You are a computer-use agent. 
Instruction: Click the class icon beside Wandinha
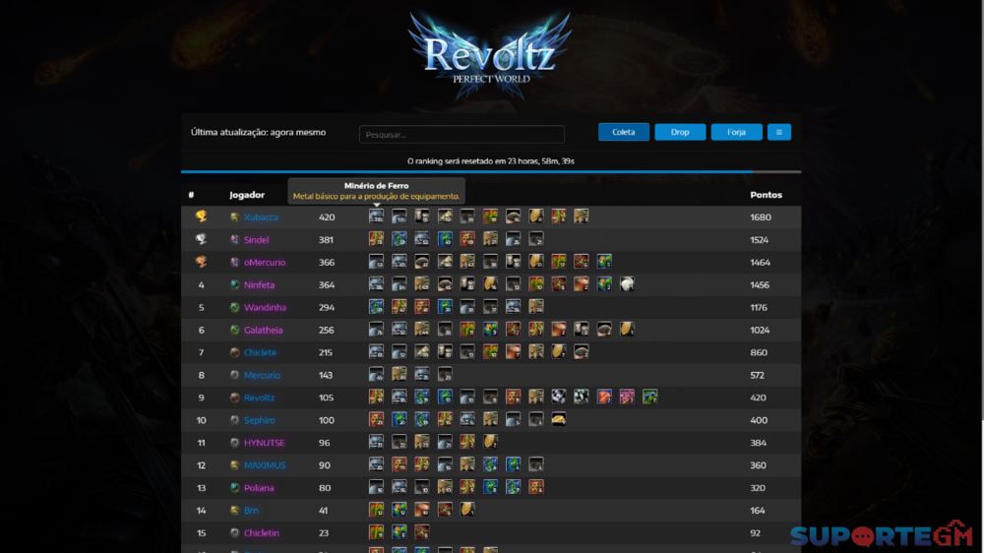click(235, 307)
